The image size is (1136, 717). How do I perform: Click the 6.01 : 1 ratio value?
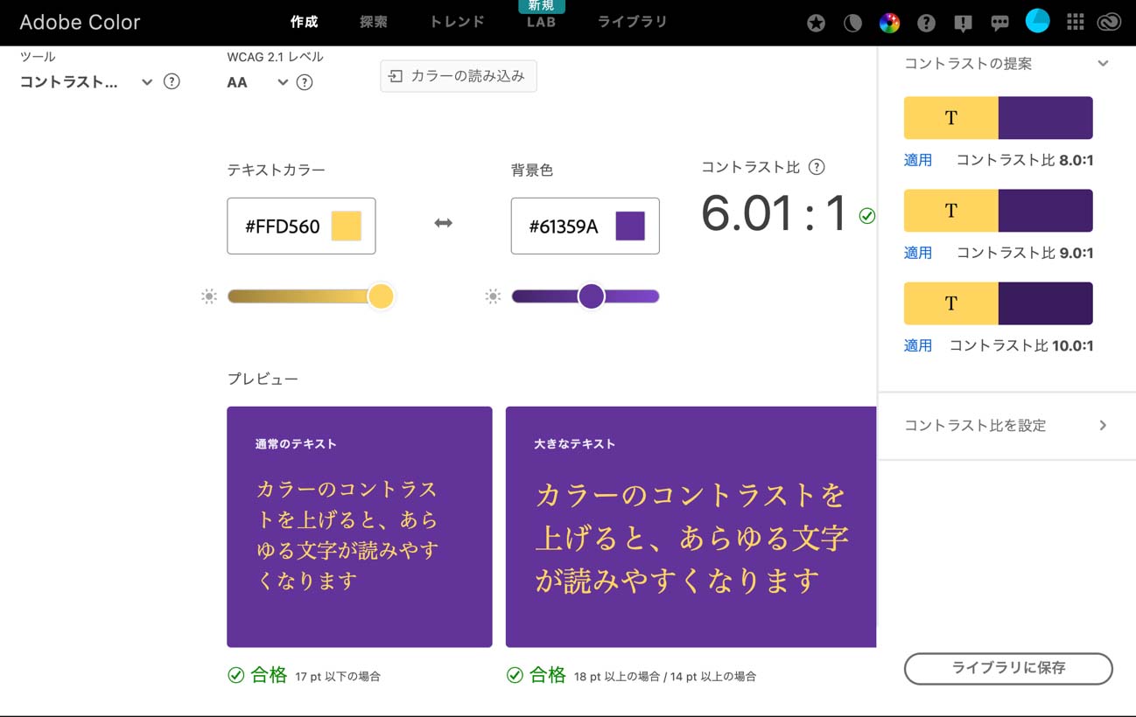coord(775,214)
